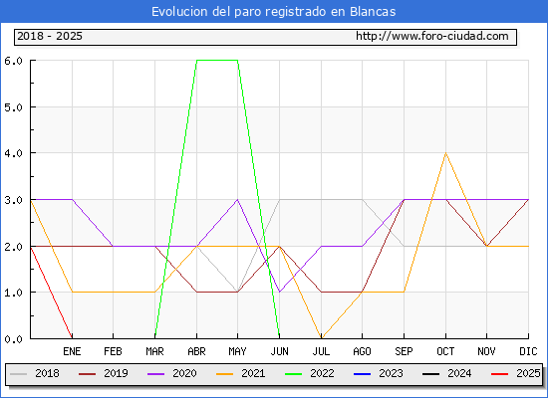The height and width of the screenshot is (398, 548).
Task: Select the '2019' legend label
Action: pyautogui.click(x=116, y=373)
